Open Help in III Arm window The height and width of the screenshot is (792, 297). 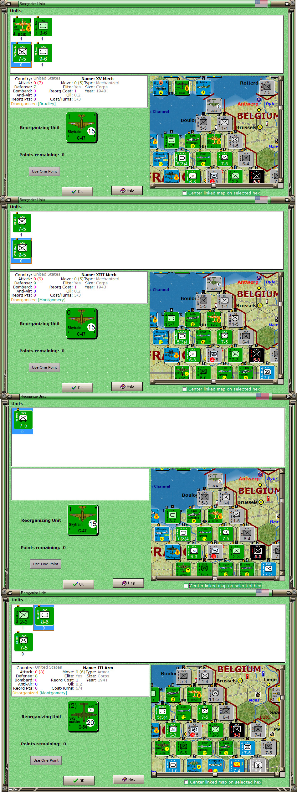[x=129, y=779]
